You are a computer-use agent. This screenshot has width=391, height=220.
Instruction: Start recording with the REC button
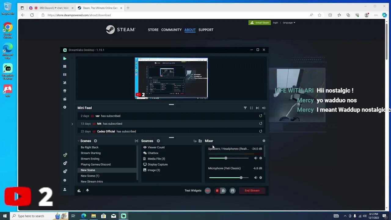(208, 191)
